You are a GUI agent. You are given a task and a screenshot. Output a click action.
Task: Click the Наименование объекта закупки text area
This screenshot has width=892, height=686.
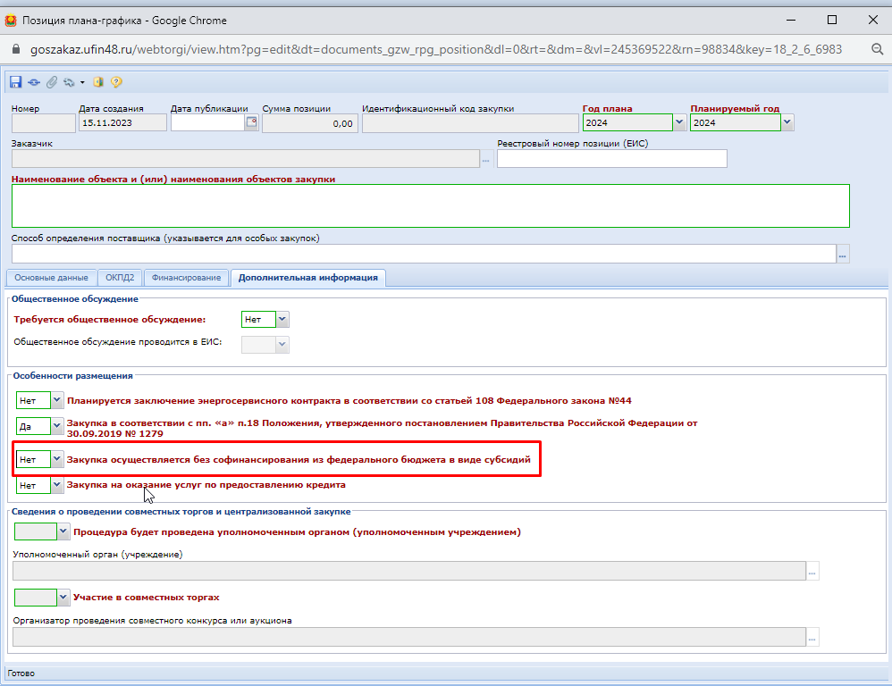pyautogui.click(x=430, y=205)
